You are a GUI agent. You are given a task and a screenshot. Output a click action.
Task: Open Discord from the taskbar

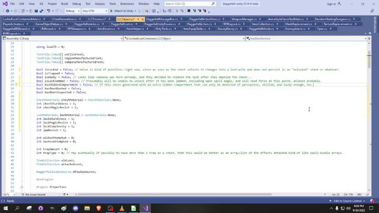(75, 208)
